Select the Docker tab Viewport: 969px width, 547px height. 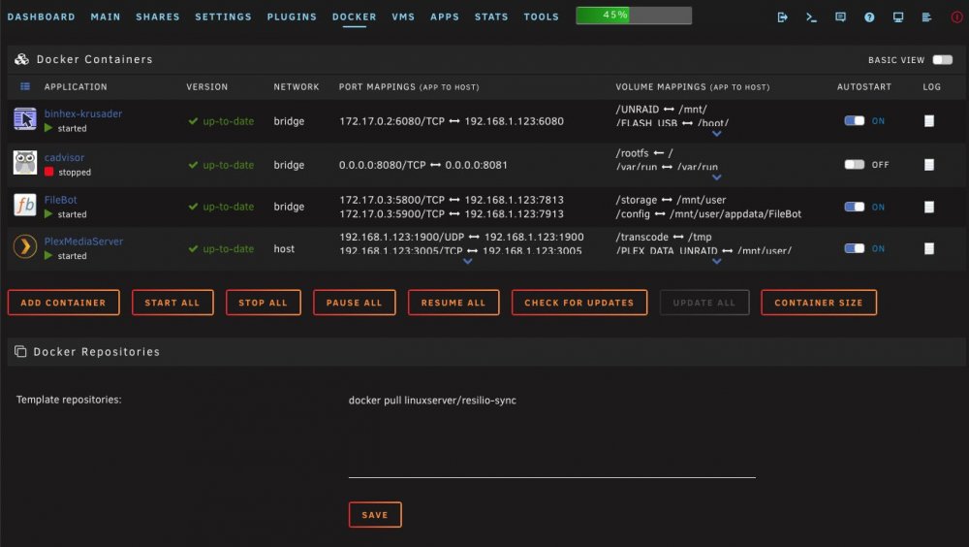(354, 16)
